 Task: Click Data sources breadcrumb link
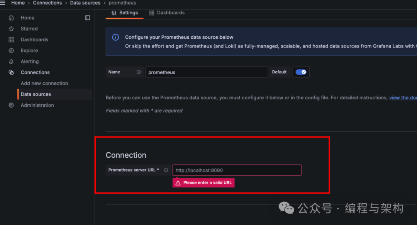pos(85,3)
